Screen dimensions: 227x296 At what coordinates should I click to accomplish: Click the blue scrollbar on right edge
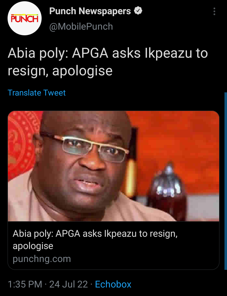(x=226, y=181)
